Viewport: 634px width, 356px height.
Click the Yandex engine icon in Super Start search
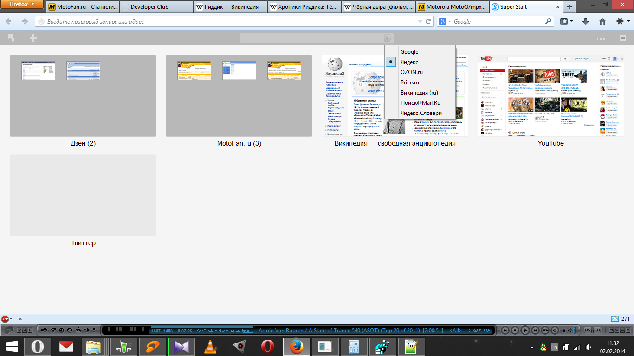(388, 38)
